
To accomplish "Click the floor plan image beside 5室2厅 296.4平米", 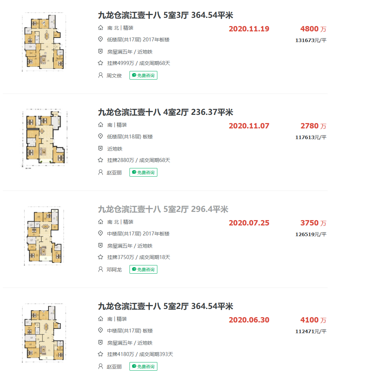I will [x=43, y=236].
